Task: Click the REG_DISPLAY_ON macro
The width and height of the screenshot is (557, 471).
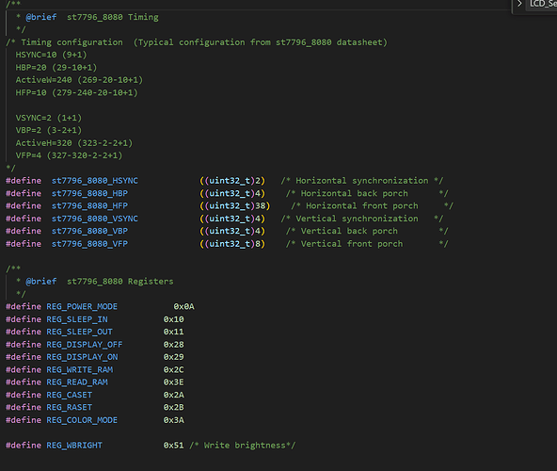Action: tap(82, 357)
